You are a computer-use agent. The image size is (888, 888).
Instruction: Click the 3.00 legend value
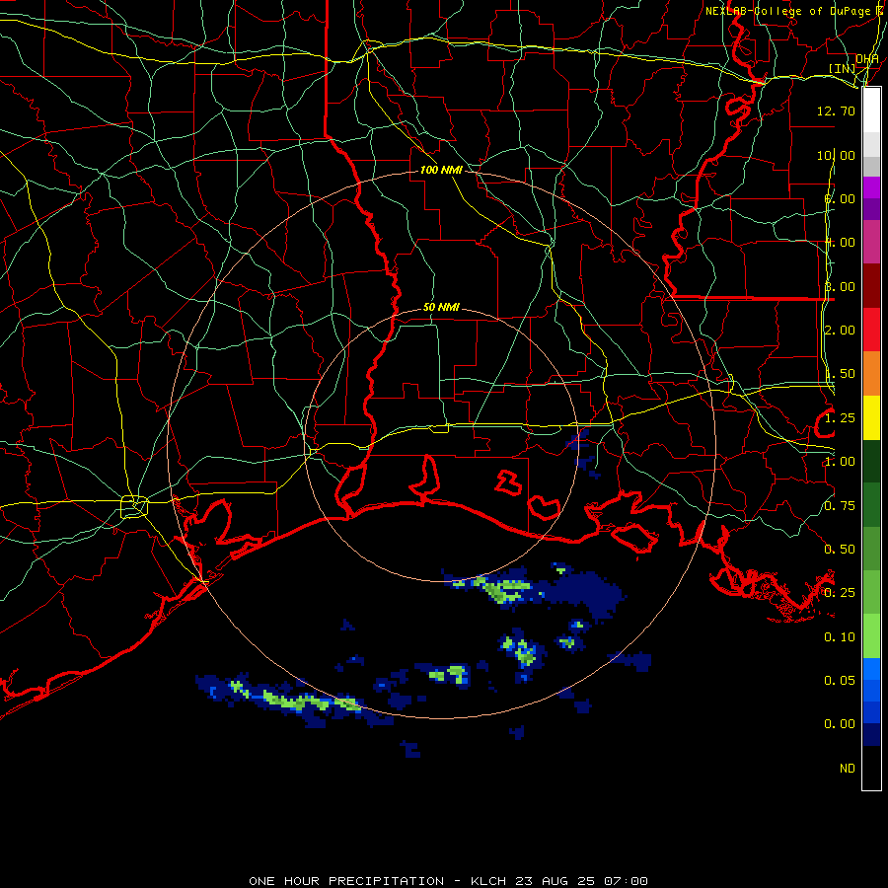coord(840,286)
